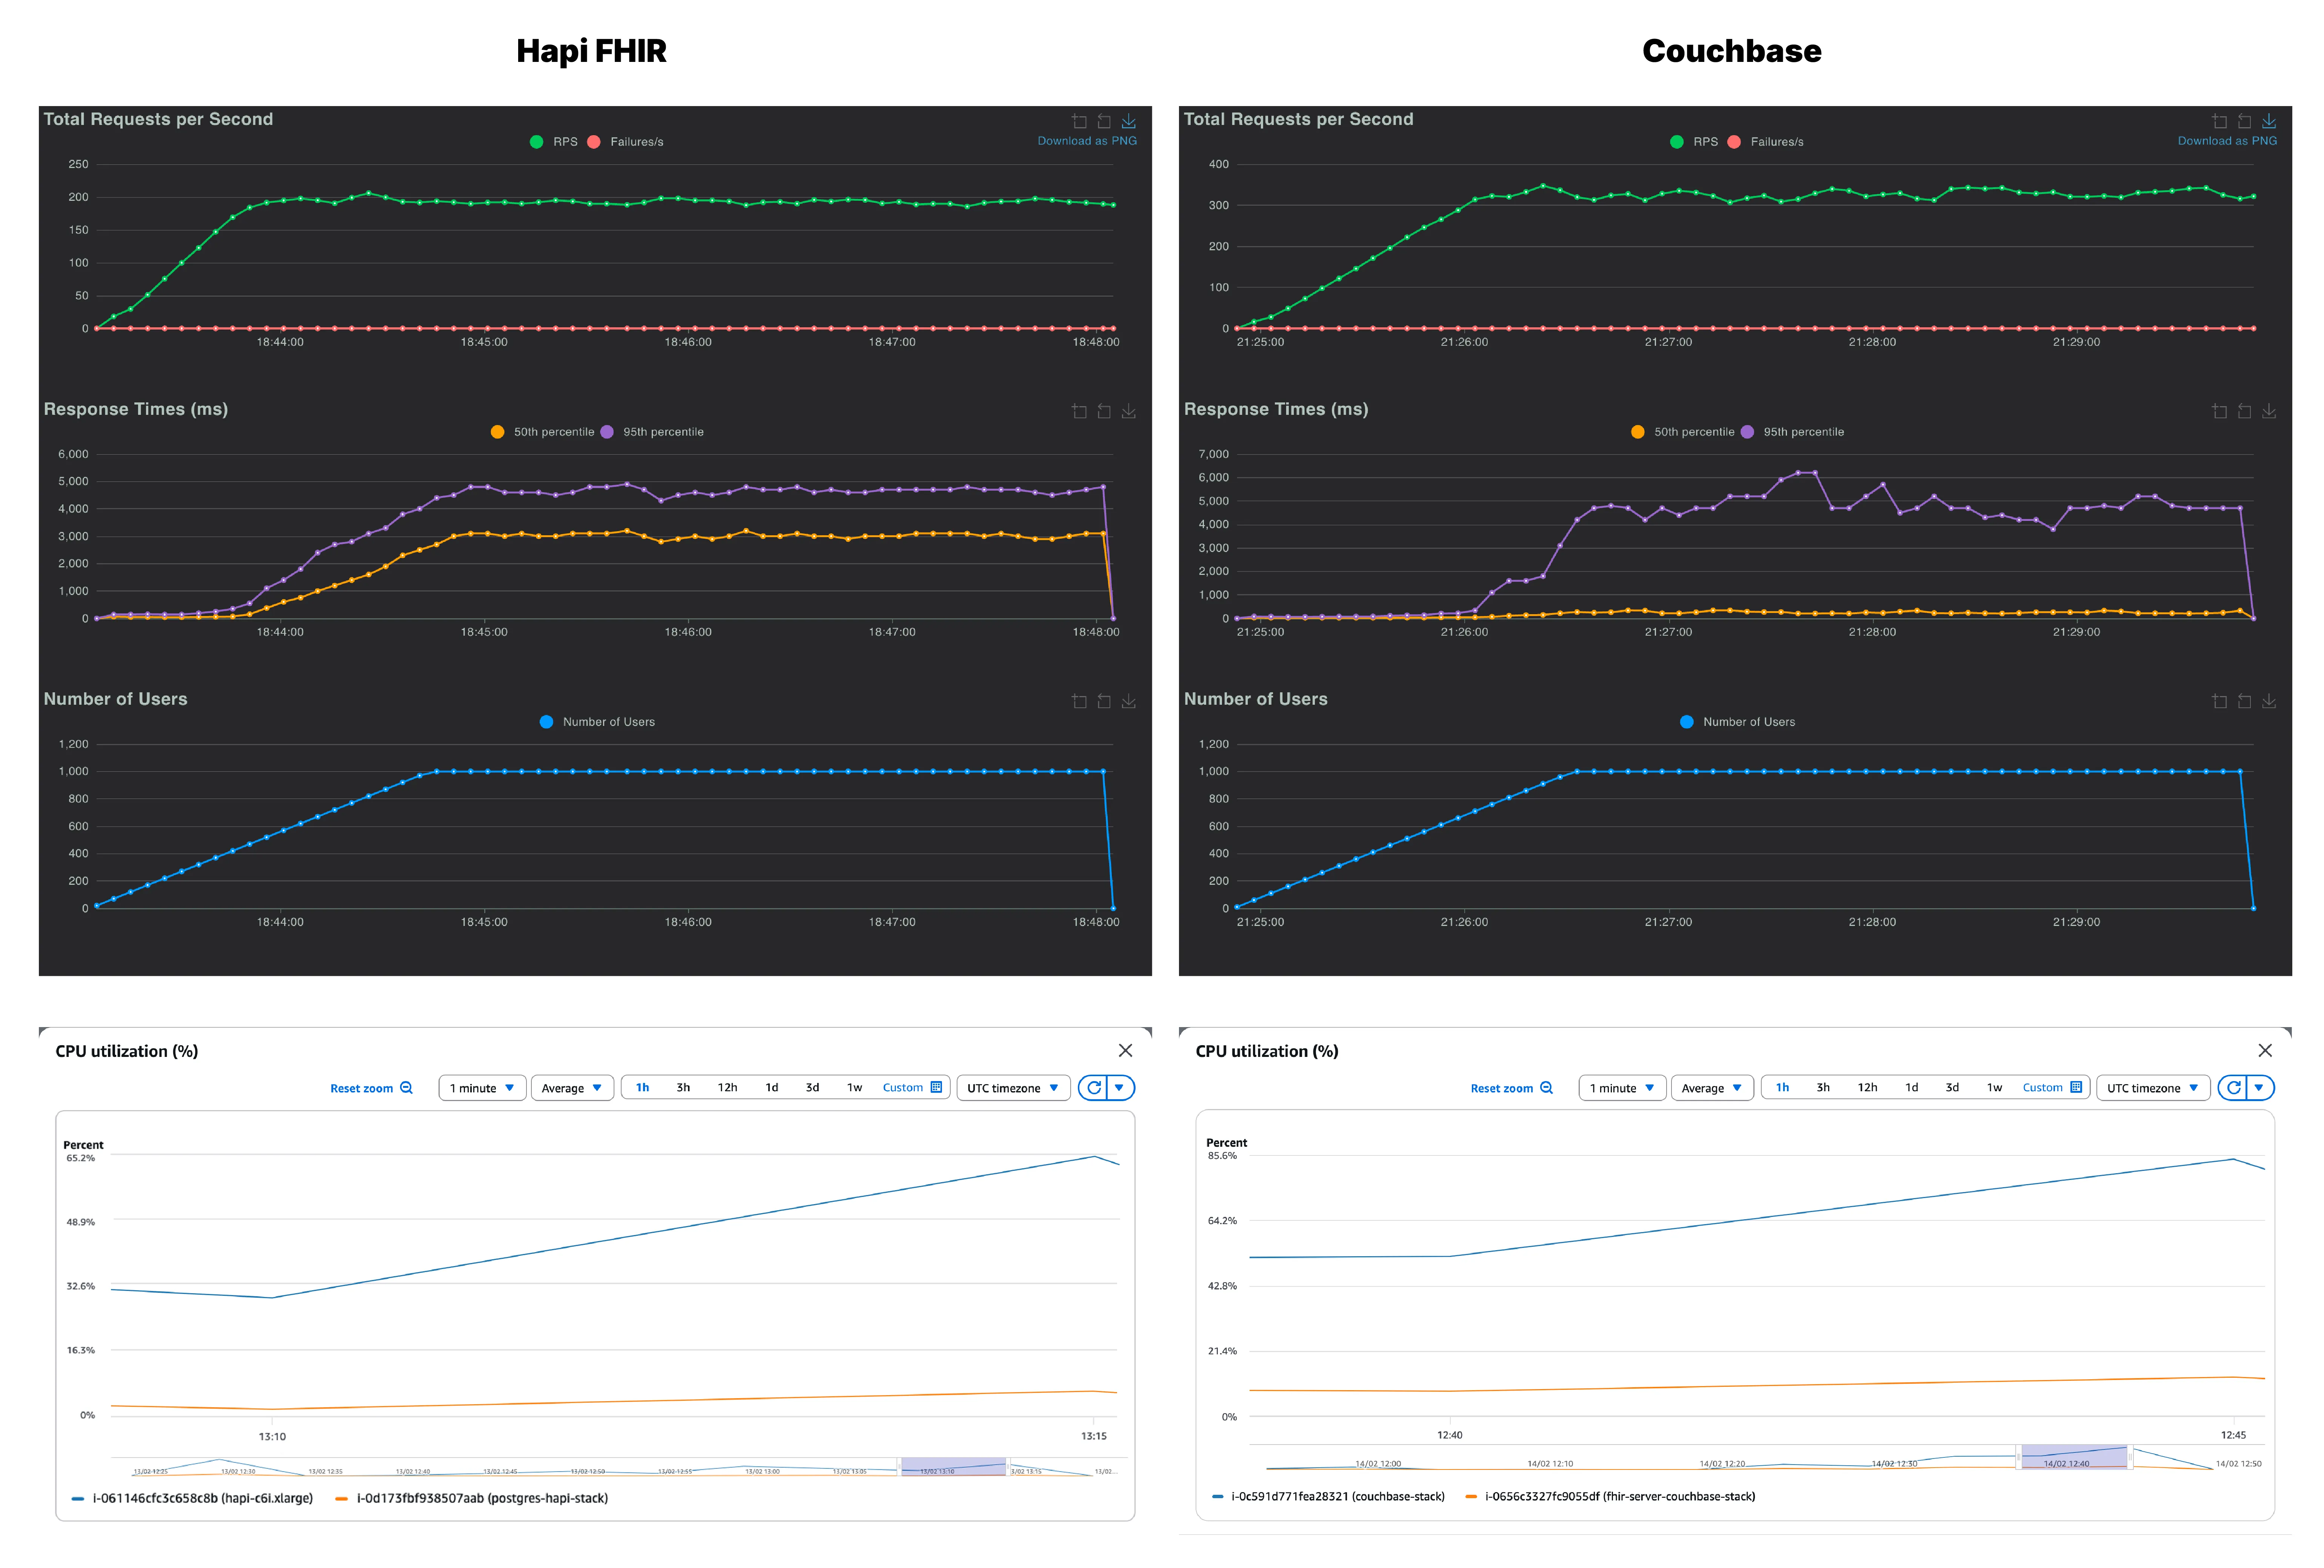This screenshot has height=1568, width=2324.
Task: Select 1w time range in Couchbase CPU panel
Action: point(1994,1087)
